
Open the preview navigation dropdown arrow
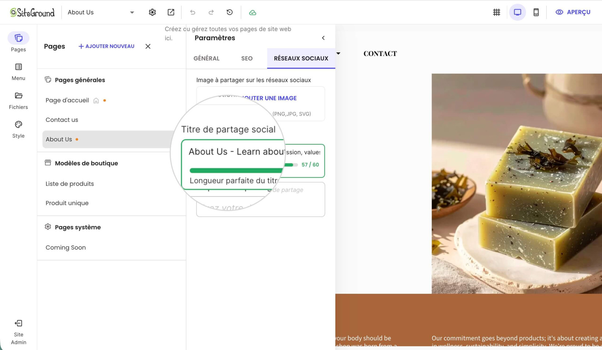click(338, 54)
